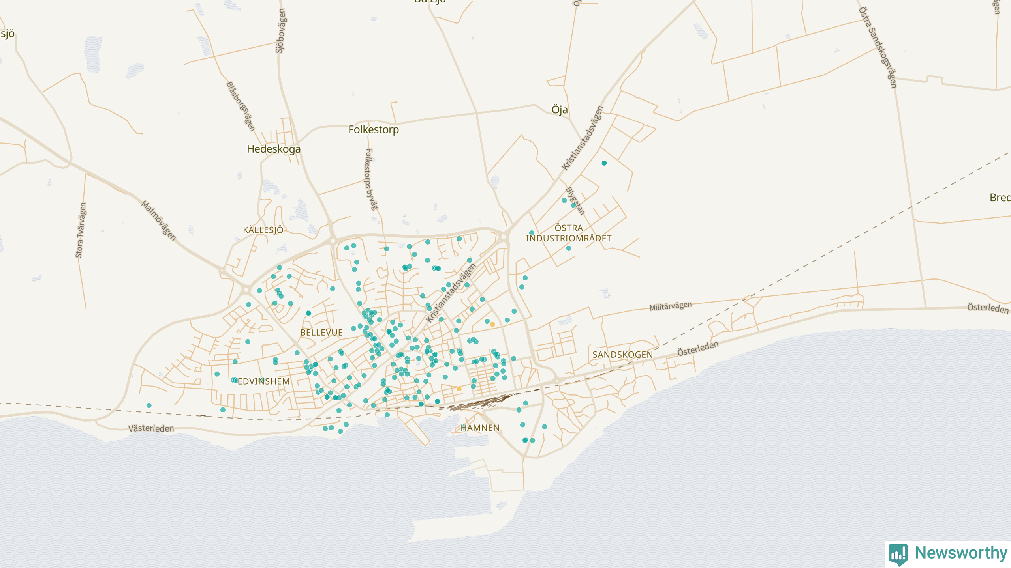Click the westernmost teal dot above Västerleden

pyautogui.click(x=149, y=405)
